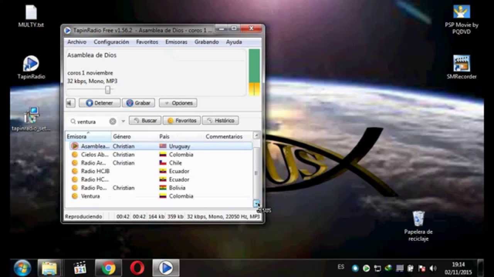Click the Radio Po... station icon

75,188
